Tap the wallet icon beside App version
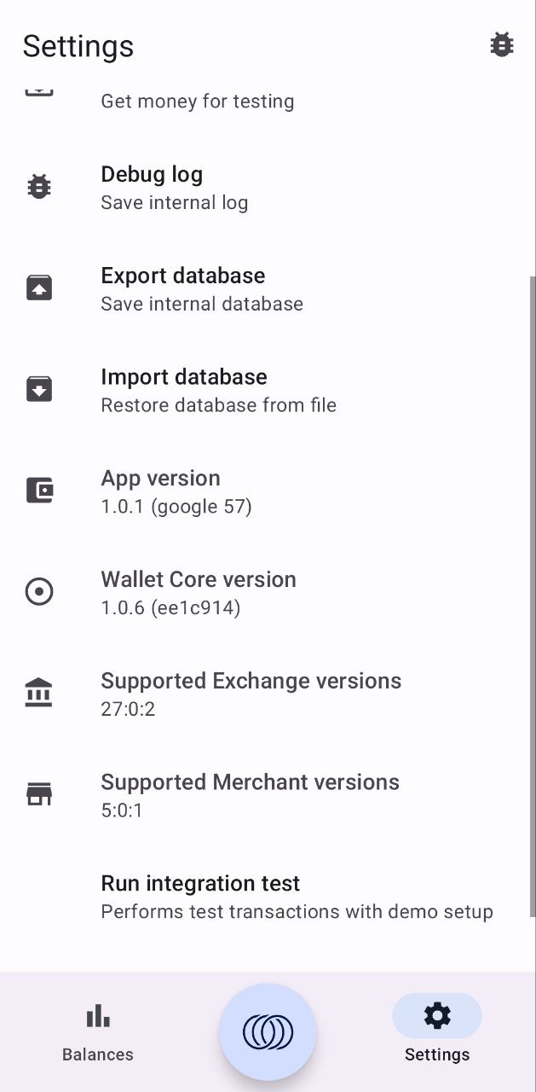The height and width of the screenshot is (1092, 536). [39, 491]
